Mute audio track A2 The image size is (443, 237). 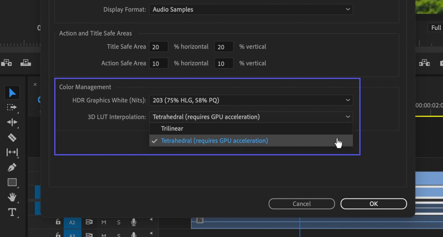(x=104, y=222)
